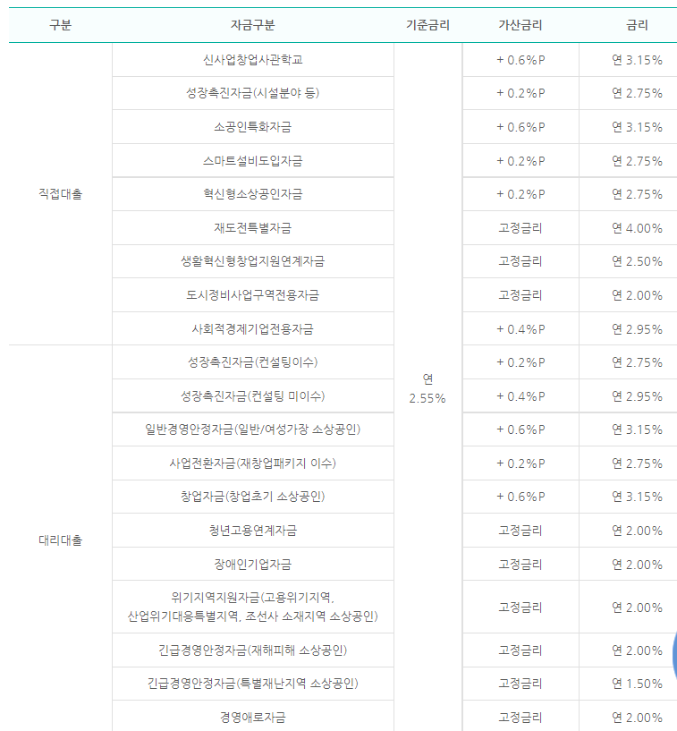The height and width of the screenshot is (731, 677).
Task: Click '긴급경영안정자금(특별재난지역 소상공인)' fund name
Action: click(x=252, y=684)
